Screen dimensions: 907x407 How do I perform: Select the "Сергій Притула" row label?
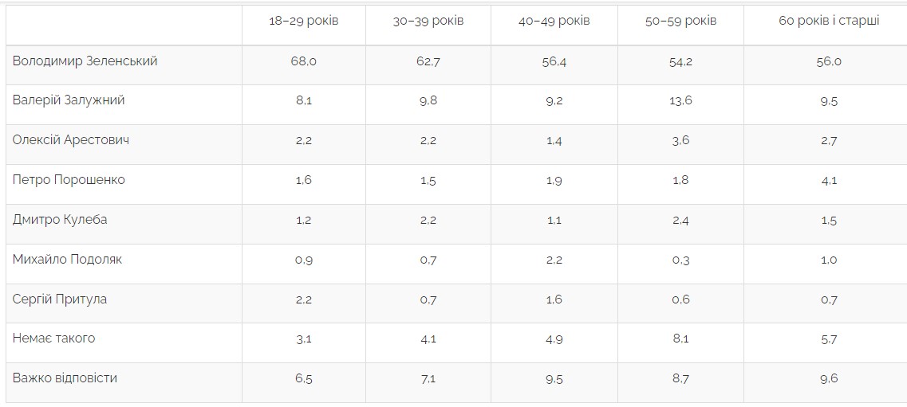60,299
